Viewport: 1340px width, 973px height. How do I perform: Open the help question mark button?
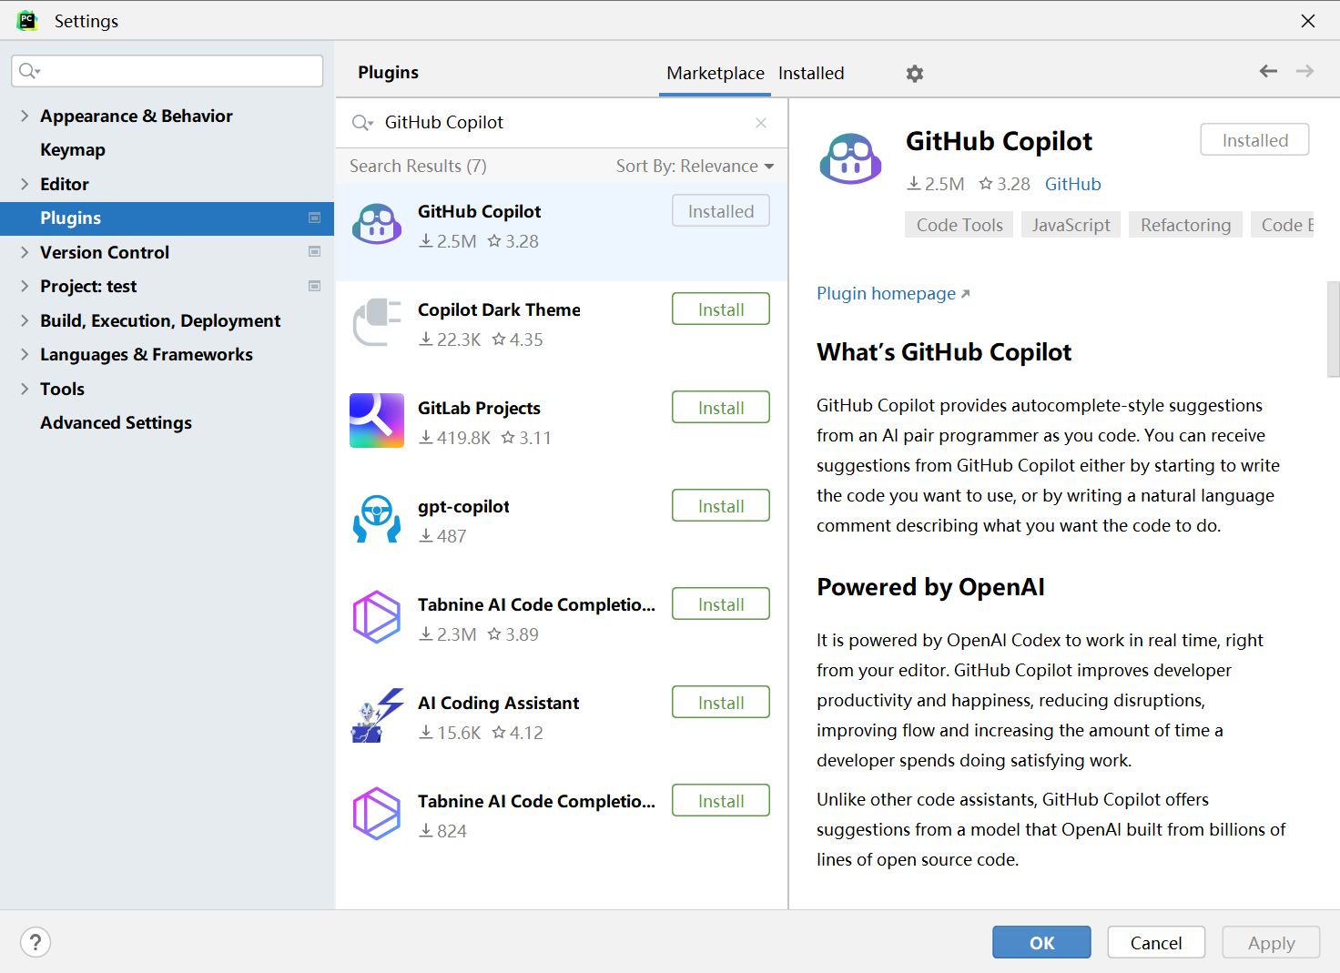pyautogui.click(x=36, y=942)
